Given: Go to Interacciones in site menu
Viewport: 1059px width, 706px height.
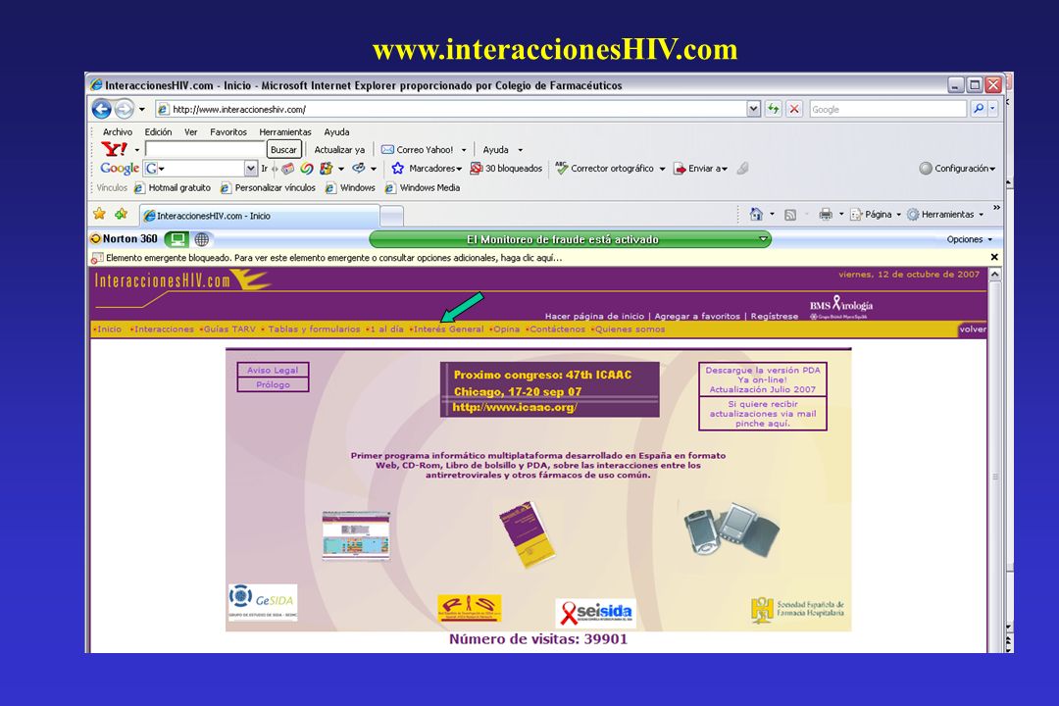Looking at the screenshot, I should click(162, 329).
